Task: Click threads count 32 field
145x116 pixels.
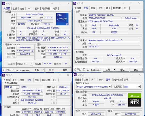Action: coord(66,64)
